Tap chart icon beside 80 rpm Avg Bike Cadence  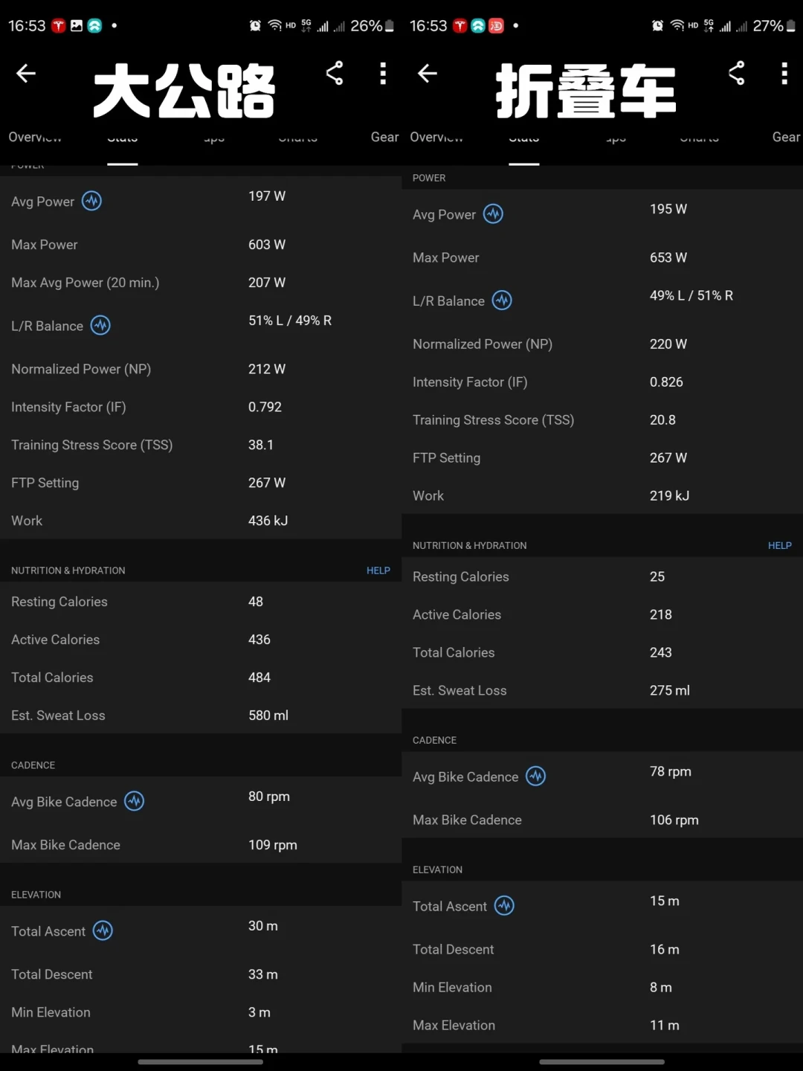pos(134,801)
